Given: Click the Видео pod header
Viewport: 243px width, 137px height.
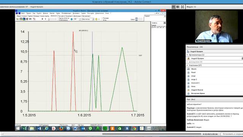Looking at the screenshot, I should click(214, 7).
